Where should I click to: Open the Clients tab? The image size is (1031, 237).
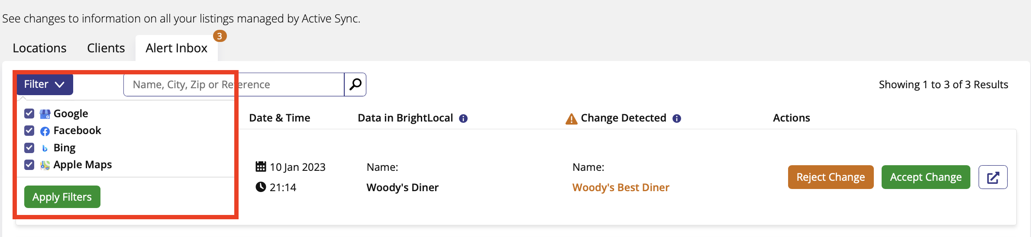pos(106,48)
